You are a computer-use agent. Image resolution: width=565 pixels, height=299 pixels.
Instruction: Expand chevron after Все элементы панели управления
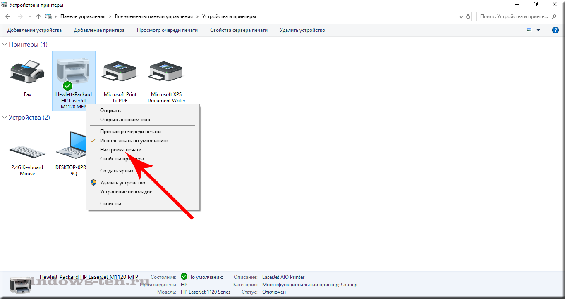pos(197,16)
